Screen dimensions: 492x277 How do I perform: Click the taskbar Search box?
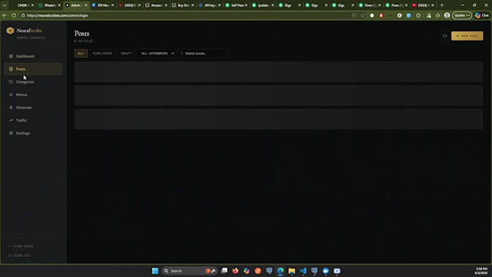[x=190, y=270]
